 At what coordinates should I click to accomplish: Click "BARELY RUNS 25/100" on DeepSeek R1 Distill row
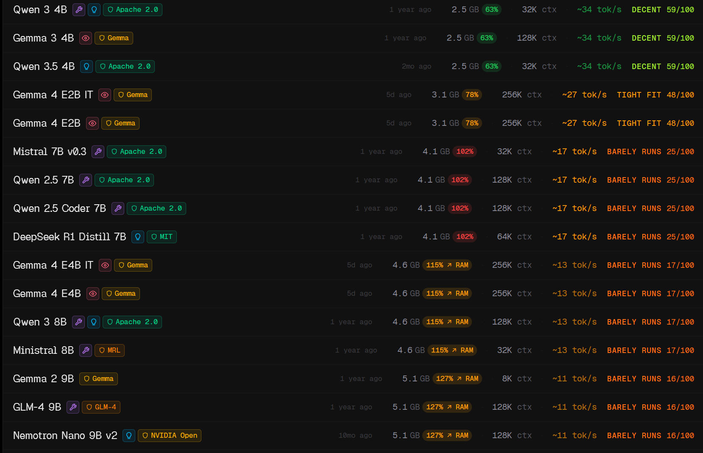coord(651,237)
